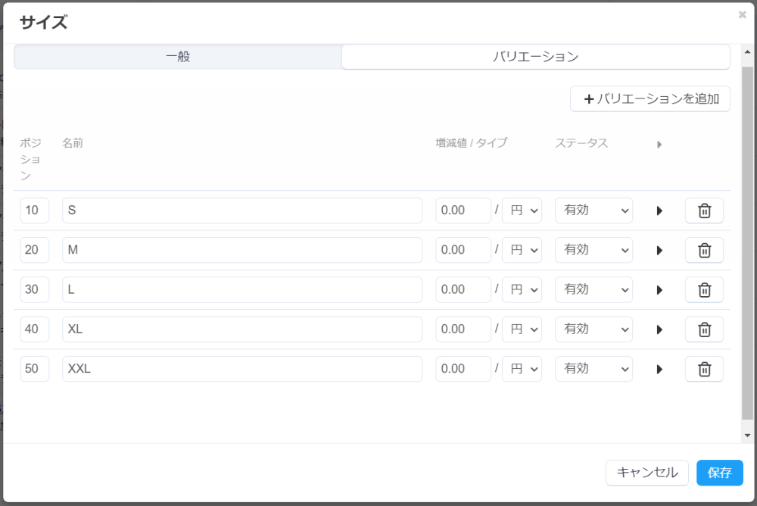This screenshot has width=757, height=506.
Task: Open 有効 status dropdown for S row
Action: pos(593,211)
